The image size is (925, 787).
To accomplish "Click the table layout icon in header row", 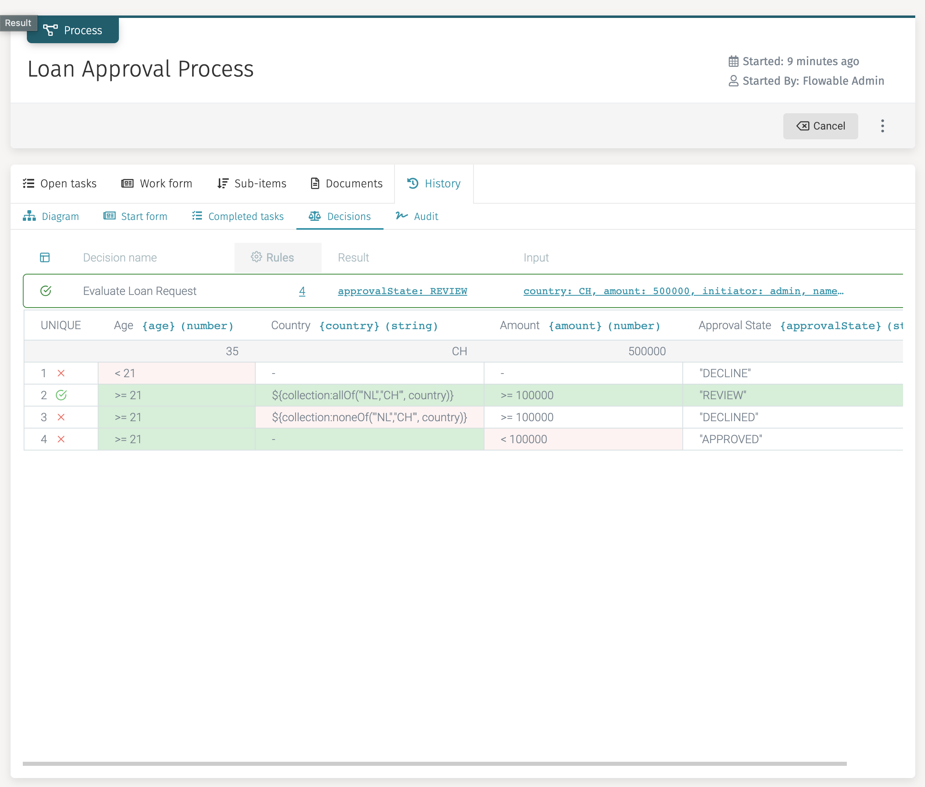I will 45,257.
